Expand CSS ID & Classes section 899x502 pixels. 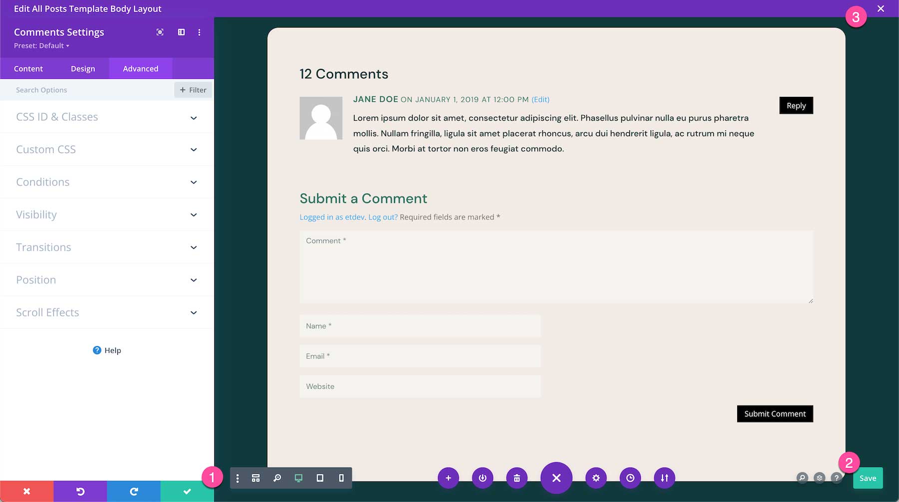click(x=107, y=117)
